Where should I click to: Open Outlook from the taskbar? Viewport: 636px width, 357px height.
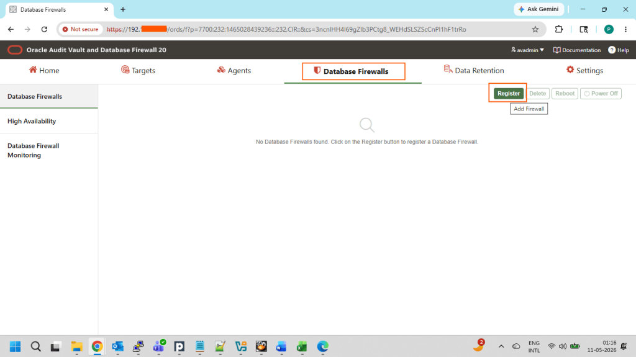pyautogui.click(x=117, y=346)
